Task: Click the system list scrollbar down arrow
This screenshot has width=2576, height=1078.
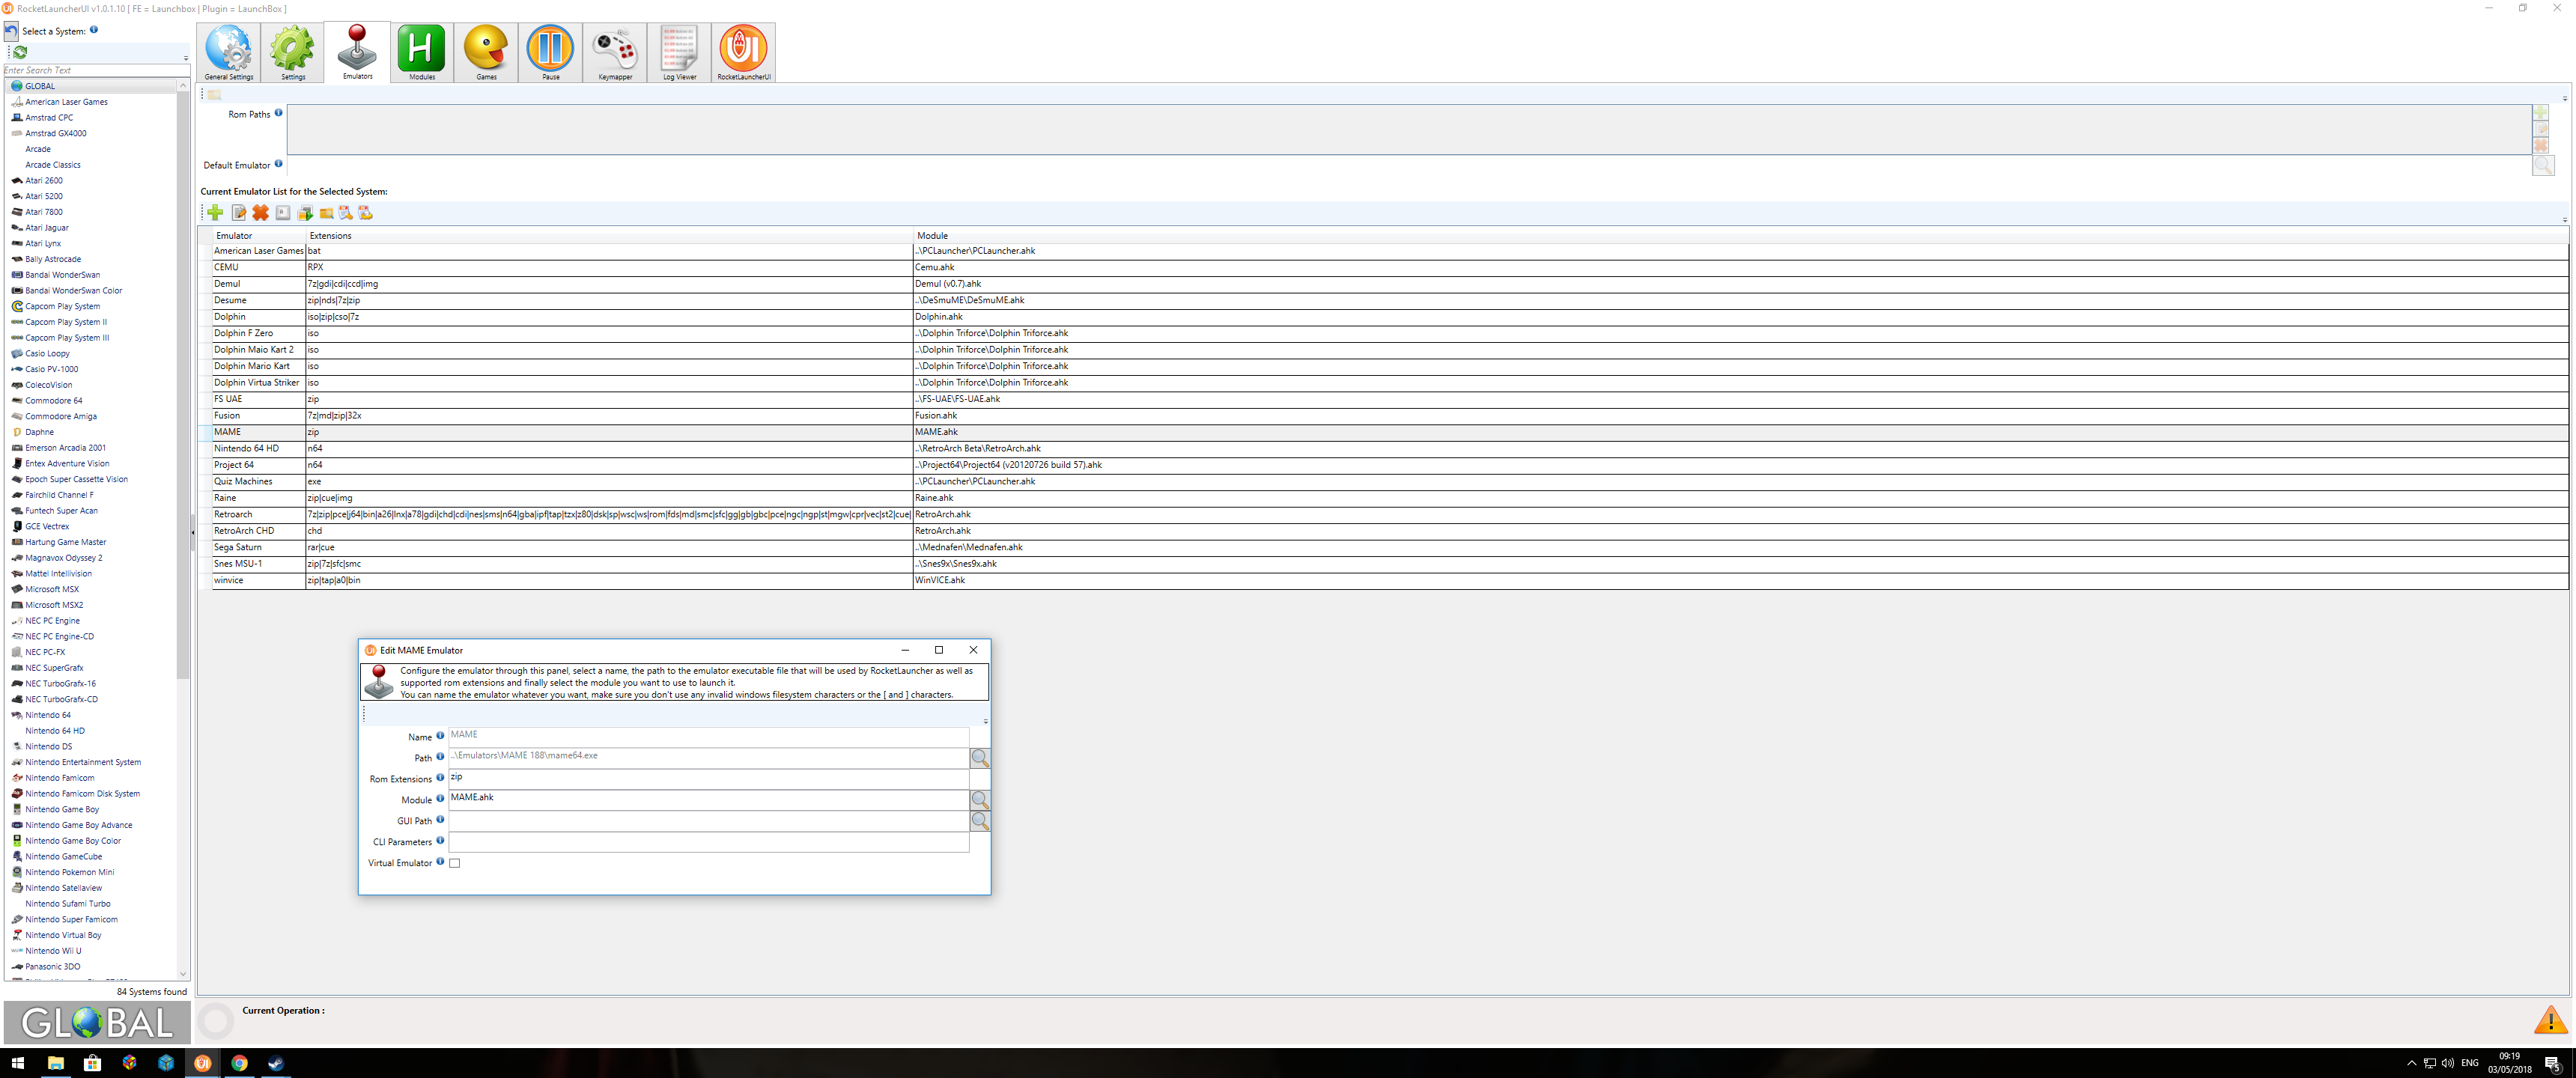Action: click(183, 973)
